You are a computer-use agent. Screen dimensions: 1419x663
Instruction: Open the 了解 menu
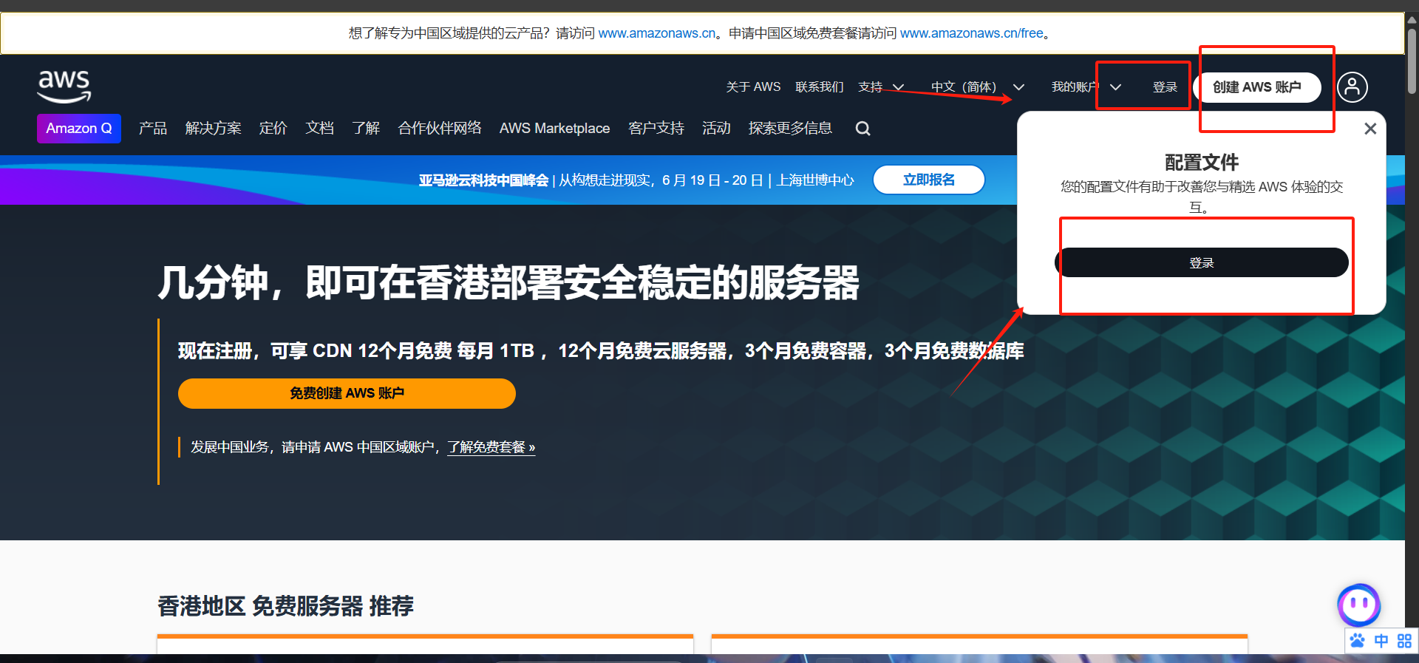366,129
